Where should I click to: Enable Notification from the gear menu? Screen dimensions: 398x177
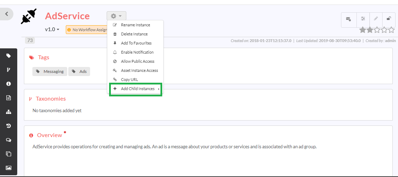pyautogui.click(x=137, y=52)
